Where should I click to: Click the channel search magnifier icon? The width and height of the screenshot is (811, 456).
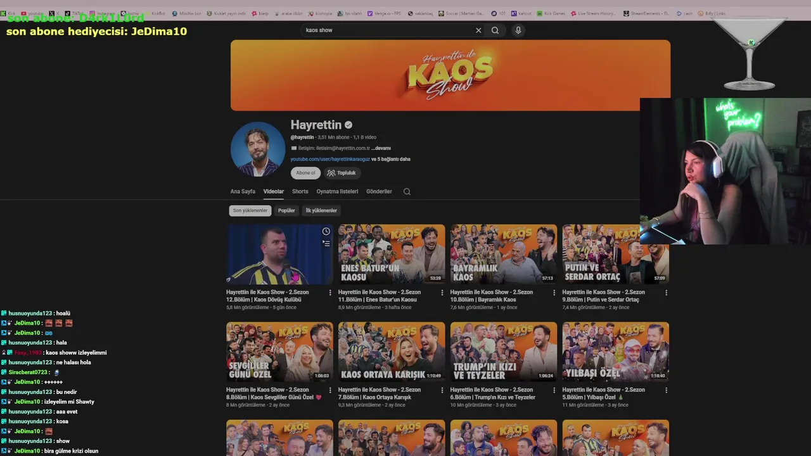coord(407,191)
